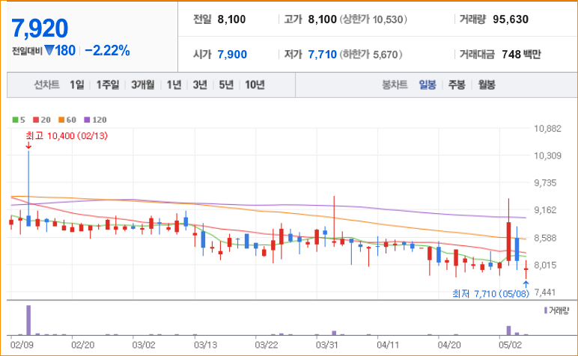Select the 1주일 line chart period
Viewport: 578px width, 356px height.
click(x=108, y=85)
